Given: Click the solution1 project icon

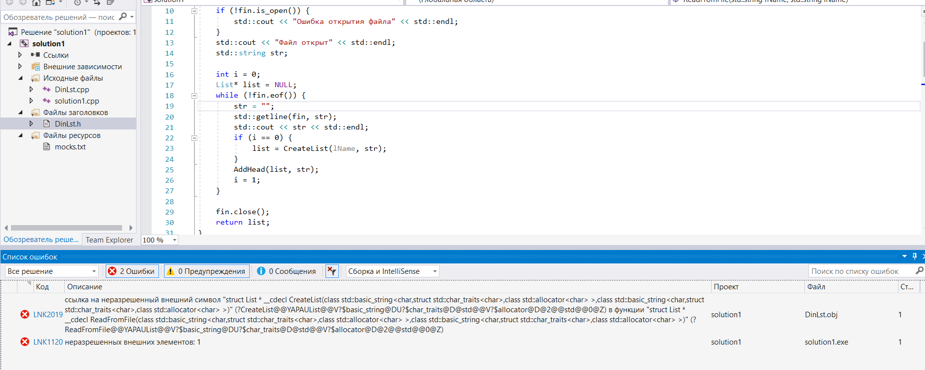Looking at the screenshot, I should point(24,43).
